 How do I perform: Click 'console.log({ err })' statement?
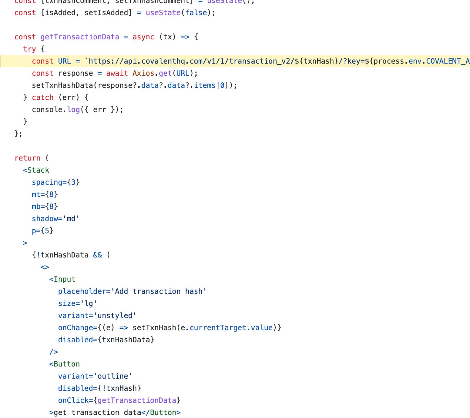tap(78, 110)
